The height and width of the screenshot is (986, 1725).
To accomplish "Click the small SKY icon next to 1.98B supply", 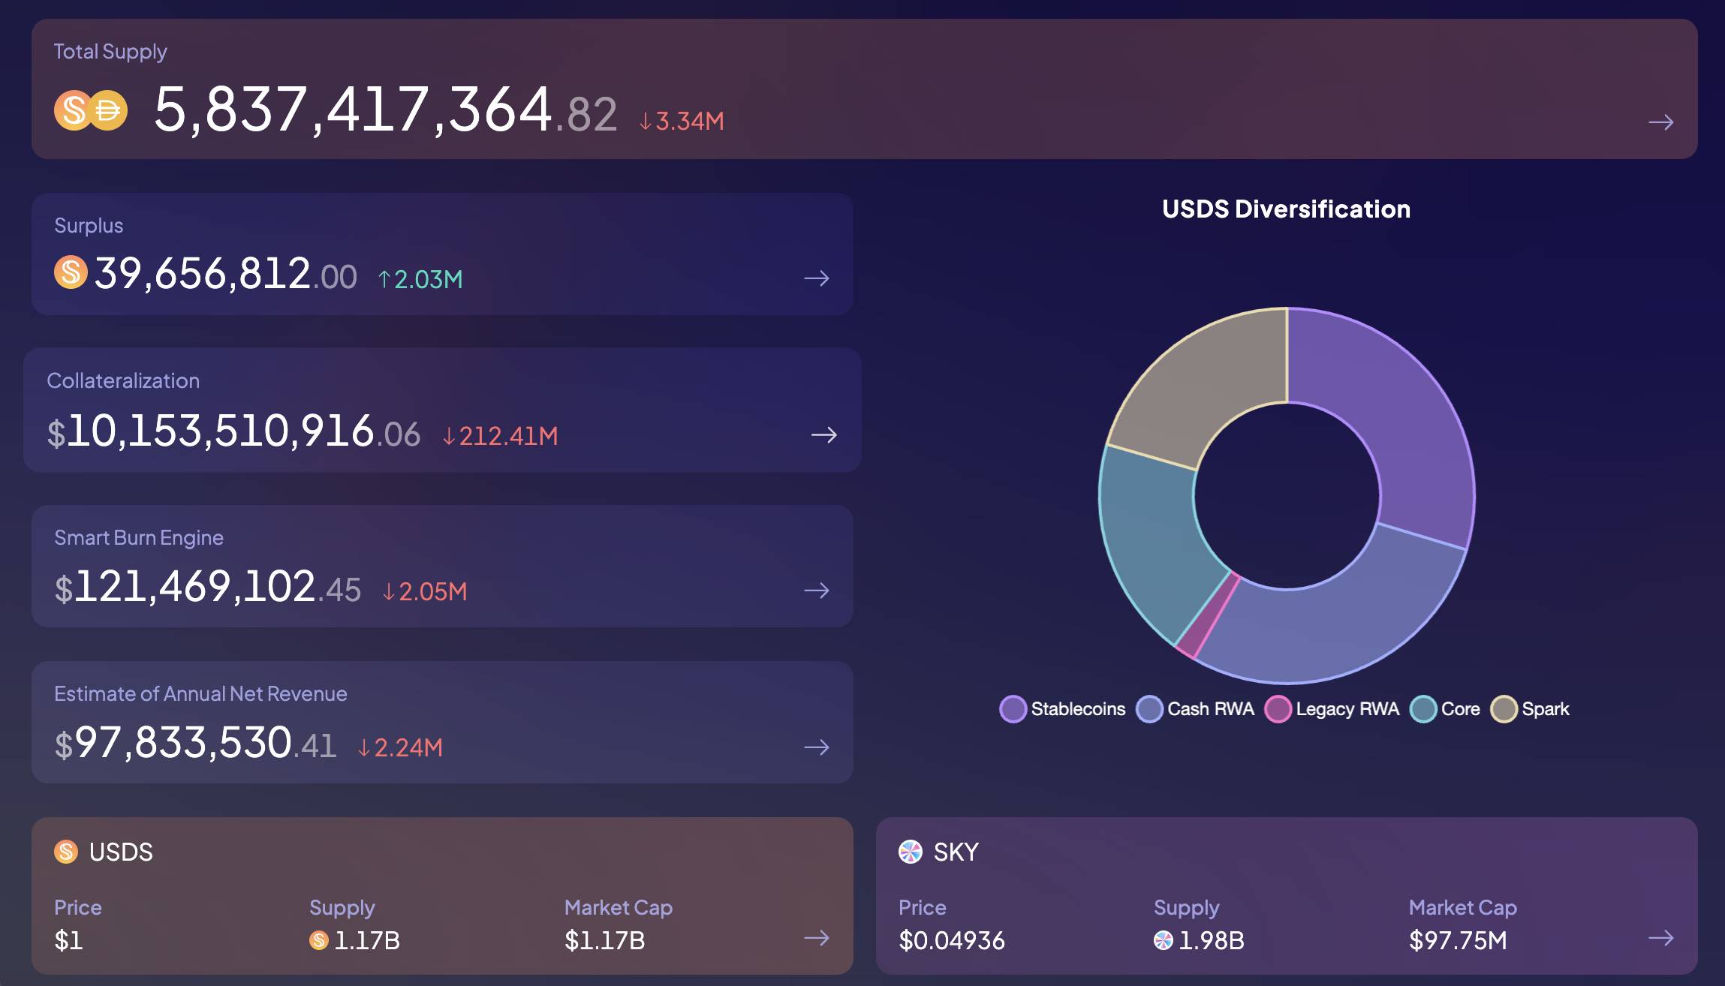I will coord(1164,940).
